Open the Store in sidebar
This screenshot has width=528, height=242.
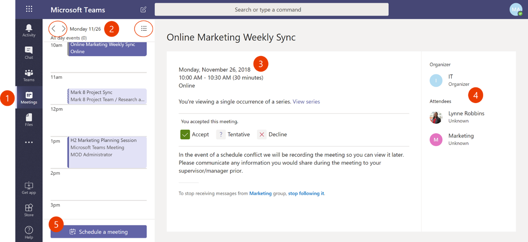(29, 210)
